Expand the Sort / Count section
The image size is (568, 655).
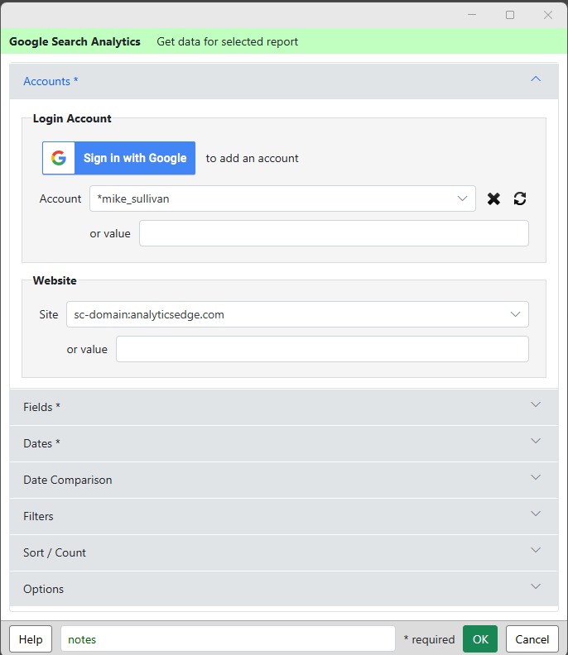(284, 552)
